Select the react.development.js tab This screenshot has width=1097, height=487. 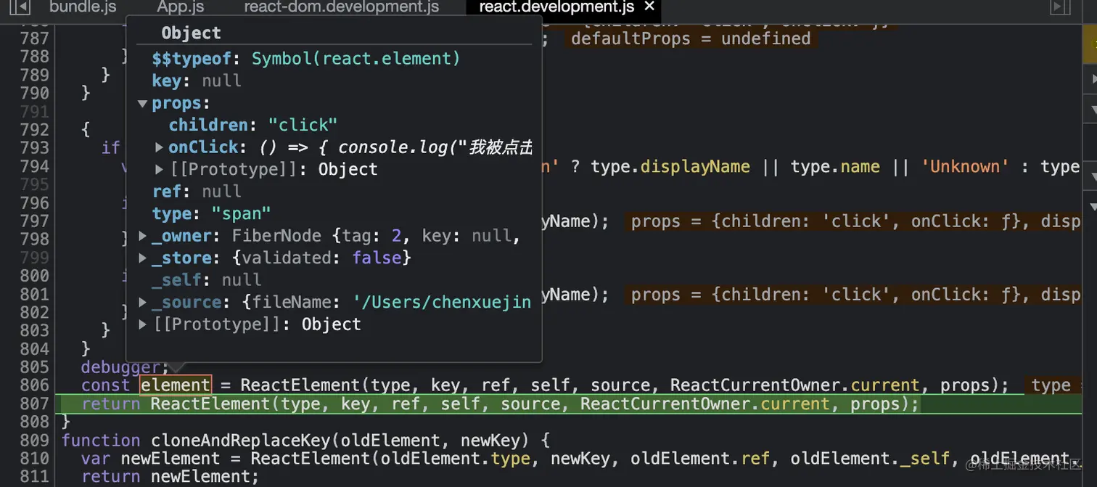click(556, 7)
